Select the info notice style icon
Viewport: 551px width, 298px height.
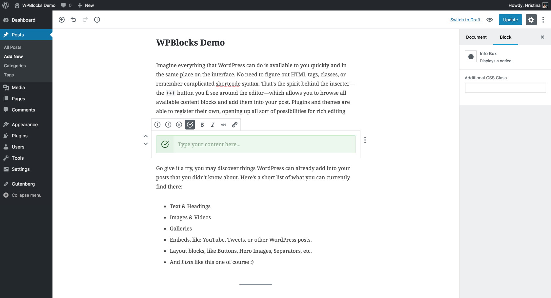(157, 125)
